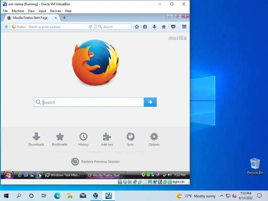Viewport: 268px width, 201px height.
Task: Open a new tab with the plus button
Action: [x=64, y=18]
